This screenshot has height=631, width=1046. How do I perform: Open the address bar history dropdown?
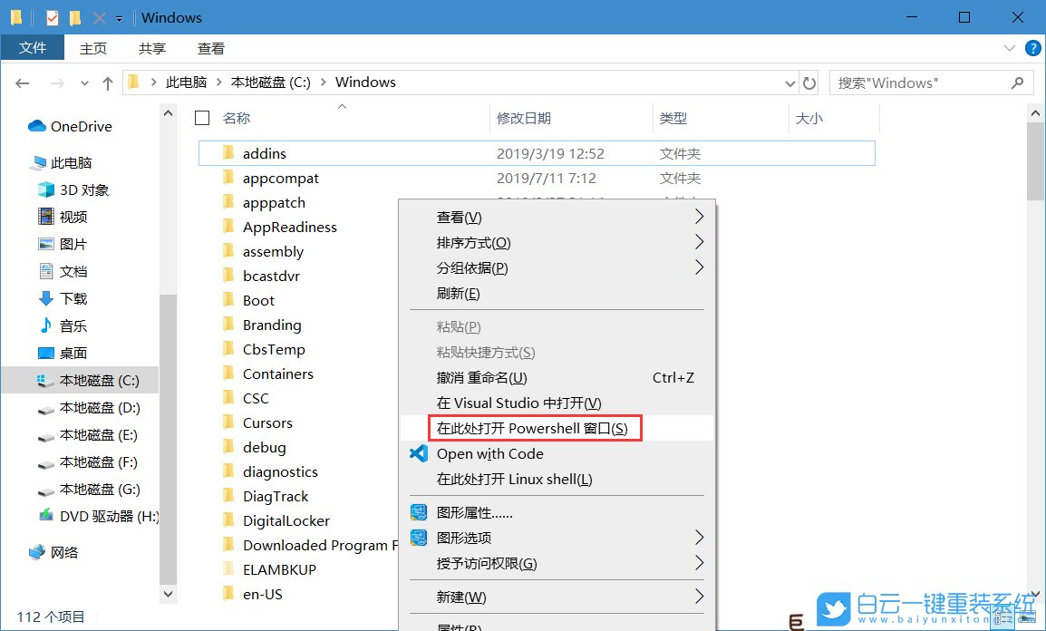(789, 82)
